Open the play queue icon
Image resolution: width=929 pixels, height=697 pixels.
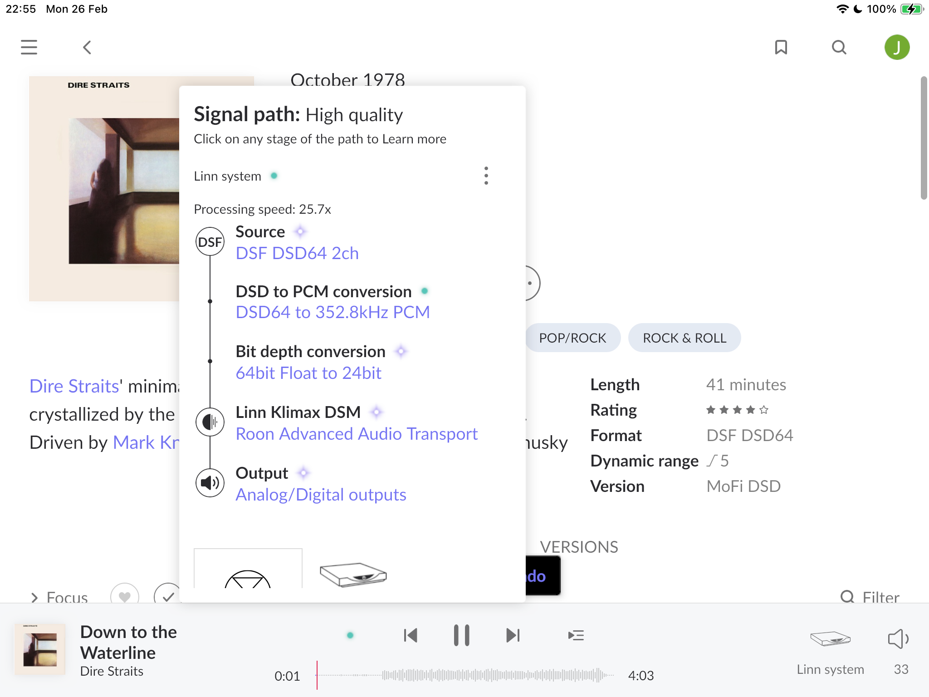pos(576,635)
